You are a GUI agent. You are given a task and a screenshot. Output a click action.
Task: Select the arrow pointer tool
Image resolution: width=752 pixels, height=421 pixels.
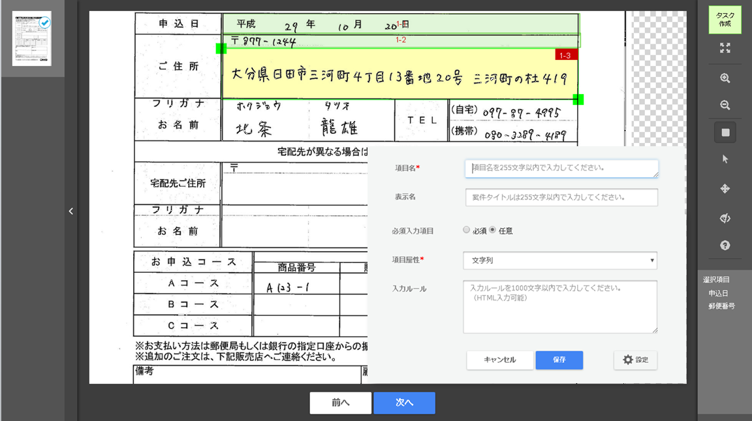[x=725, y=158]
